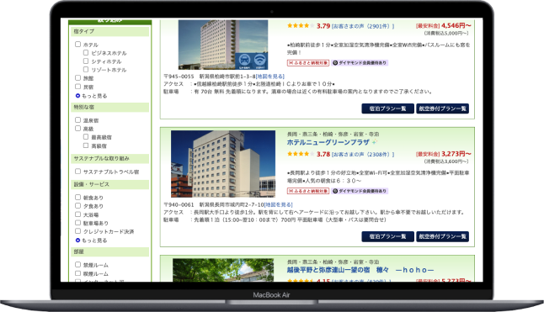Click the 設備・サービス section header
544x312 pixels.
click(110, 184)
